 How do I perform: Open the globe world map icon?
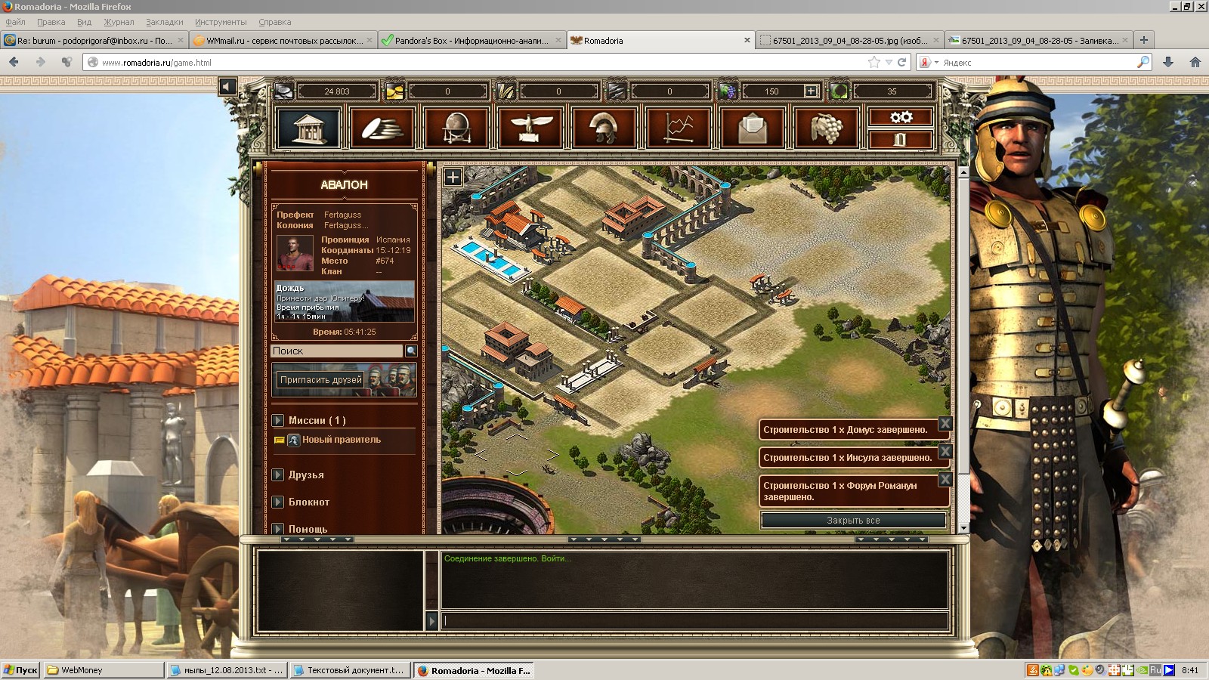pyautogui.click(x=456, y=127)
